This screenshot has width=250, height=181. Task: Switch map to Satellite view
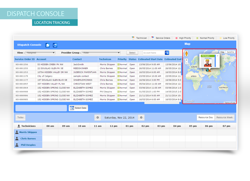230,52
